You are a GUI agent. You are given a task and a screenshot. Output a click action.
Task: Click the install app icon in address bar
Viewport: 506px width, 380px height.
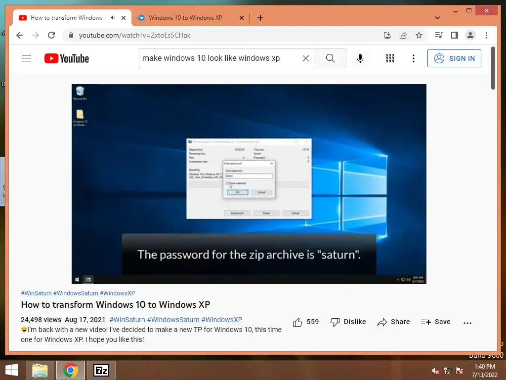point(387,35)
